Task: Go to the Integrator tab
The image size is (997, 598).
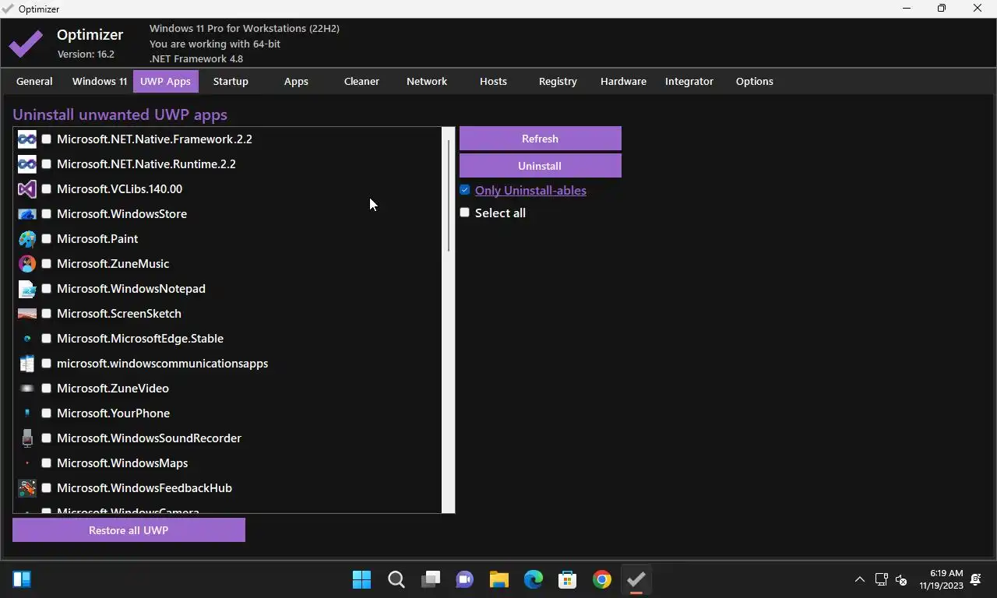Action: click(689, 81)
